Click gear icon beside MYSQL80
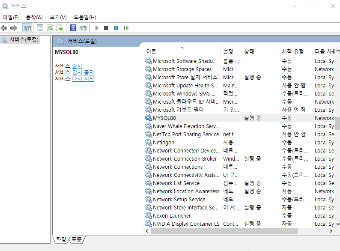The width and height of the screenshot is (340, 251). [x=148, y=118]
